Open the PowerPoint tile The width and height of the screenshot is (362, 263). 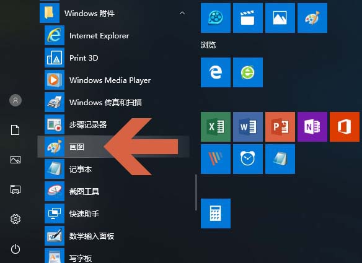click(x=280, y=127)
